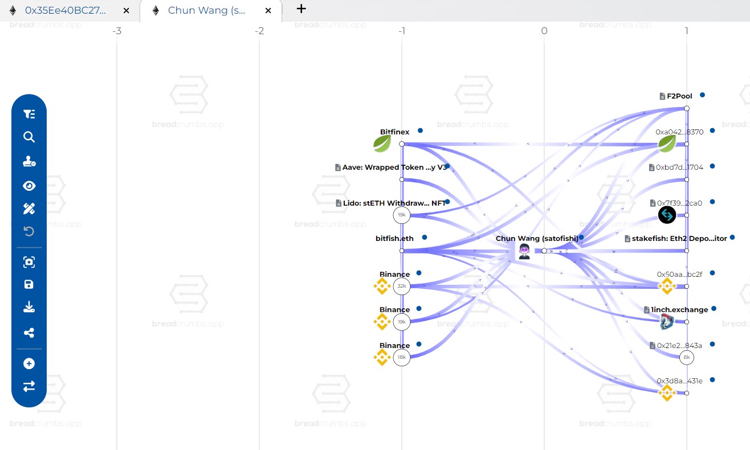750x450 pixels.
Task: Click the 0x3d8a...431e address label
Action: [x=679, y=381]
